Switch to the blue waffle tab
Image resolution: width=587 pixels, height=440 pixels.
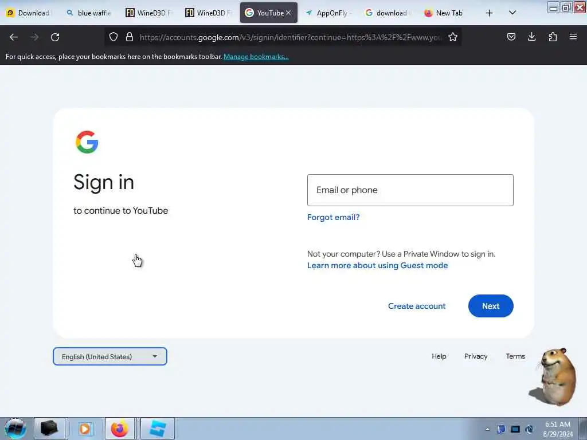click(x=90, y=13)
